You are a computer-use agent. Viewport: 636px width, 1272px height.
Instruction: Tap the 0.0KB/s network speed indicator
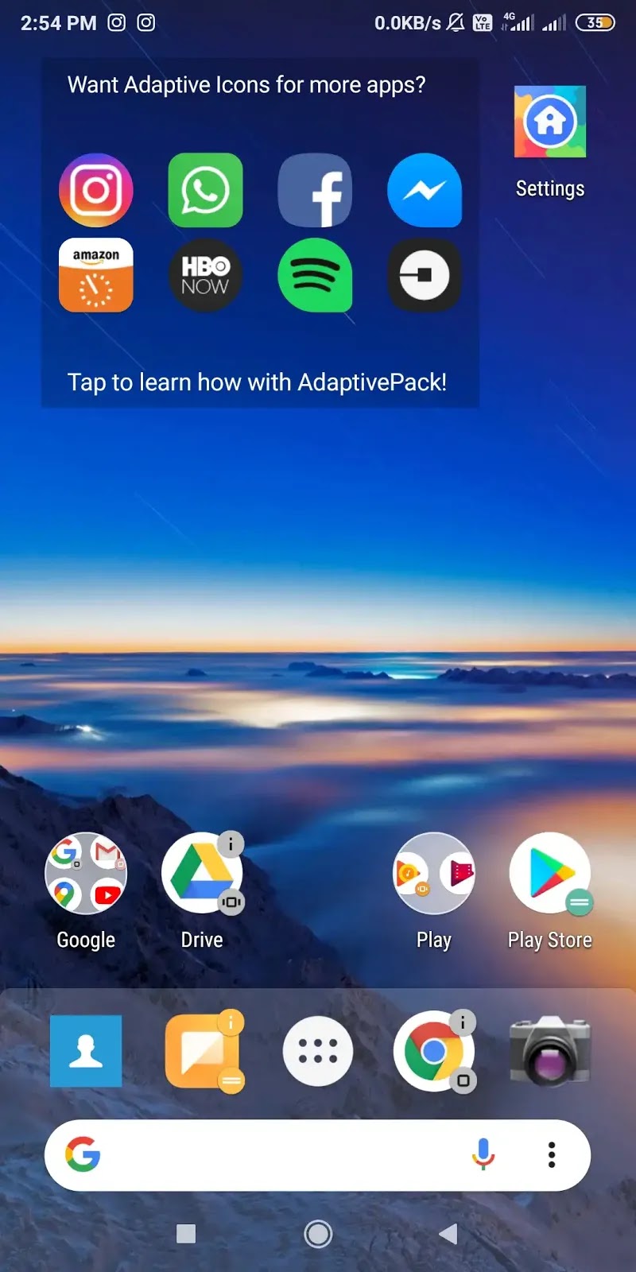click(x=408, y=23)
